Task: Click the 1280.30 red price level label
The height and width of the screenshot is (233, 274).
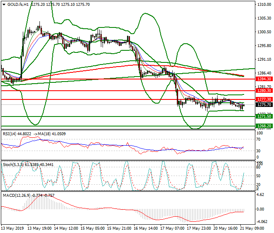Action: (264, 91)
